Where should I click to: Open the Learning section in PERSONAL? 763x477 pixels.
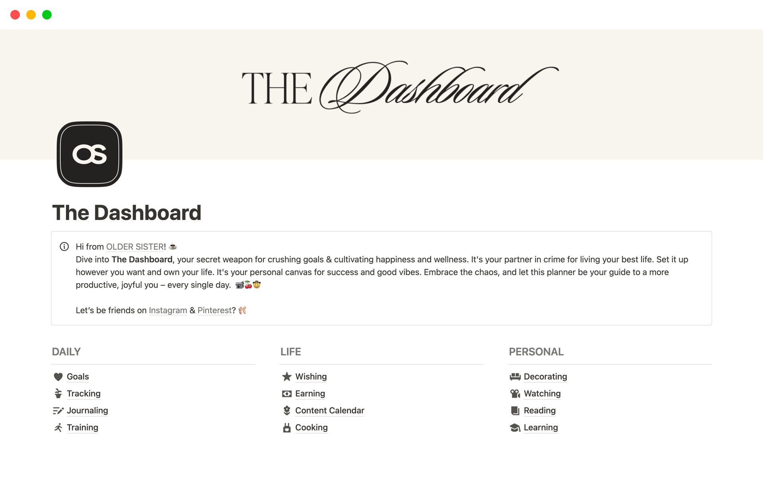pos(540,427)
